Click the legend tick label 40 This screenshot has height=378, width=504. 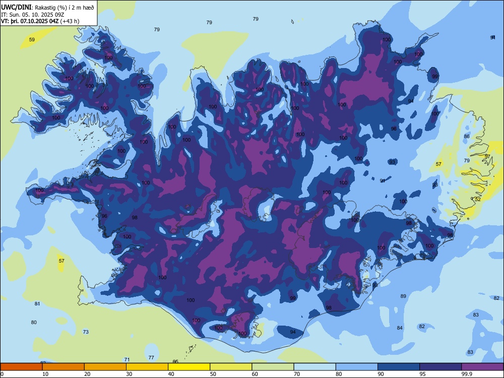point(171,374)
